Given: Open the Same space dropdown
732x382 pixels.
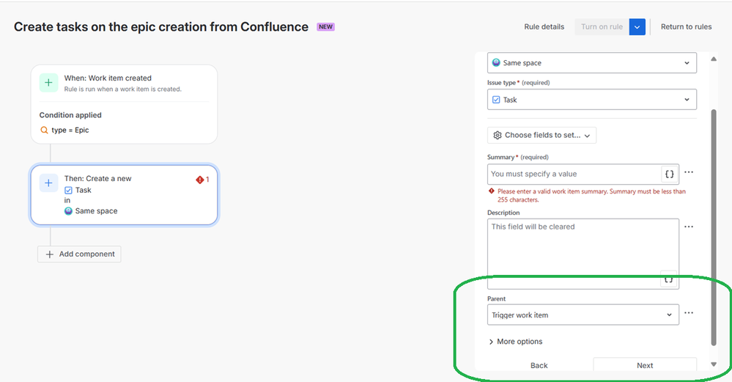Looking at the screenshot, I should point(591,63).
